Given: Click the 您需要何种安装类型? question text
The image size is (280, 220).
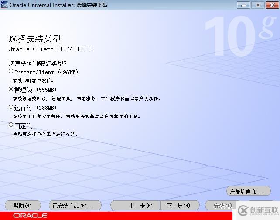Looking at the screenshot, I should (x=38, y=63).
